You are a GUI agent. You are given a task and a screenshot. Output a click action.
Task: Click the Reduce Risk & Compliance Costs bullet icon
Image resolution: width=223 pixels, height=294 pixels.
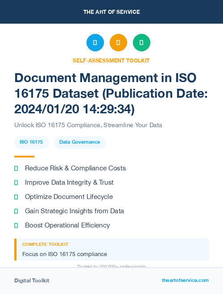(x=16, y=168)
